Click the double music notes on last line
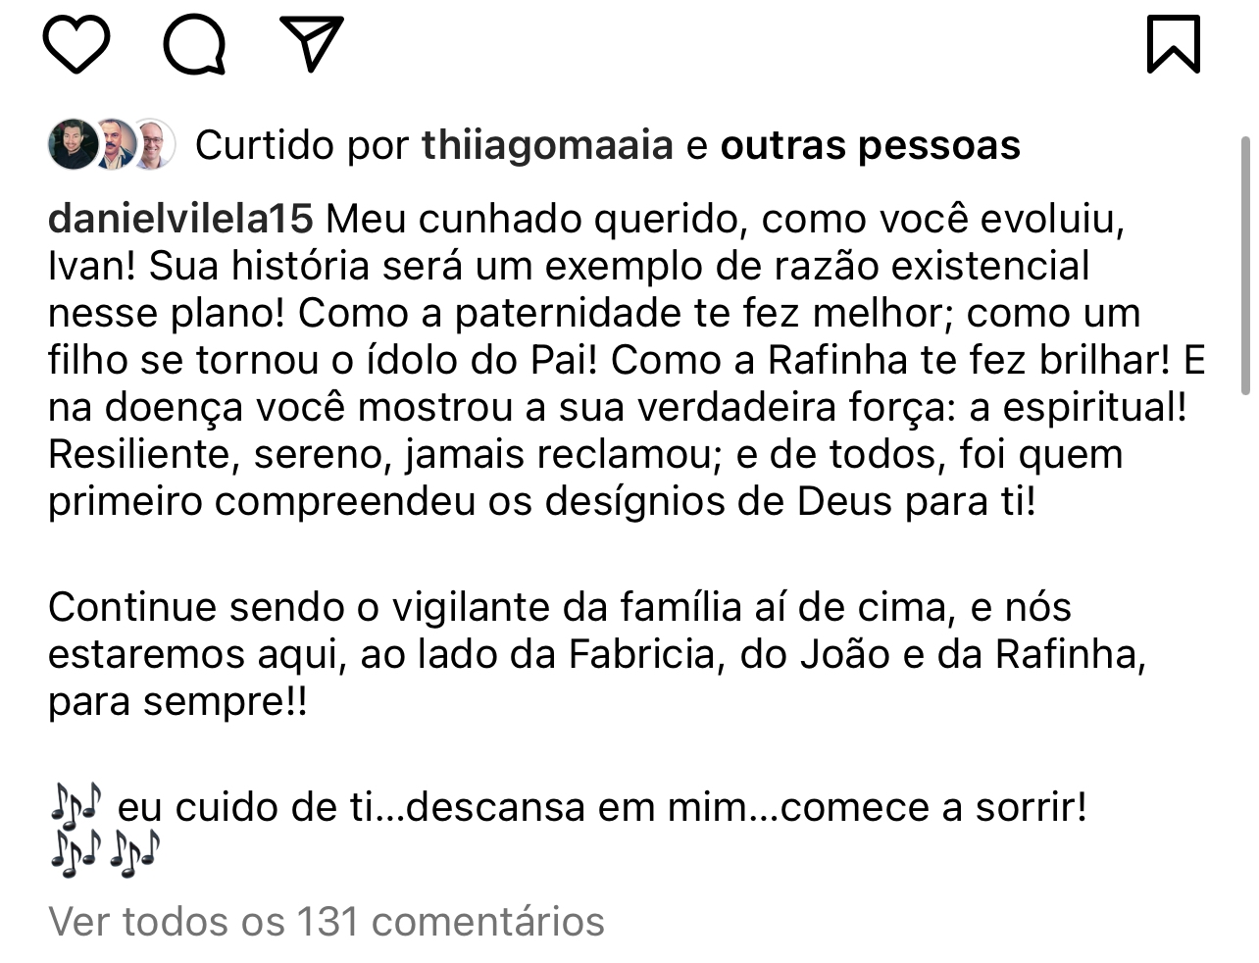The width and height of the screenshot is (1259, 963). click(x=105, y=854)
